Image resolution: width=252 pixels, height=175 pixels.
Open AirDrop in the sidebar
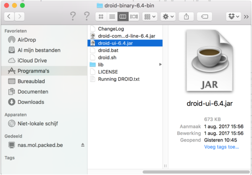click(x=26, y=40)
